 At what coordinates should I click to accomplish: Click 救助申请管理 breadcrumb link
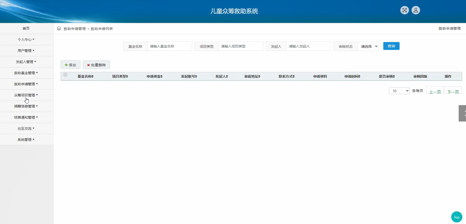75,29
